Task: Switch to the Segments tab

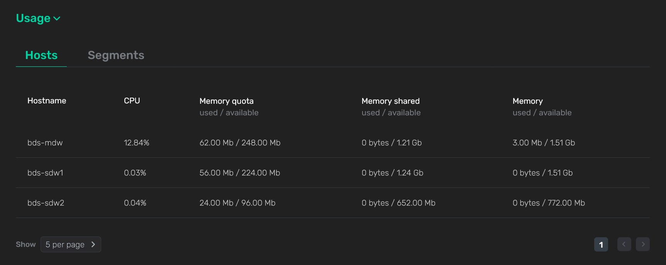Action: tap(116, 55)
